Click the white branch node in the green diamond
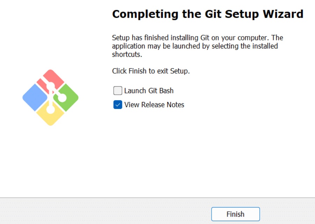Image resolution: width=315 pixels, height=224 pixels. click(62, 98)
